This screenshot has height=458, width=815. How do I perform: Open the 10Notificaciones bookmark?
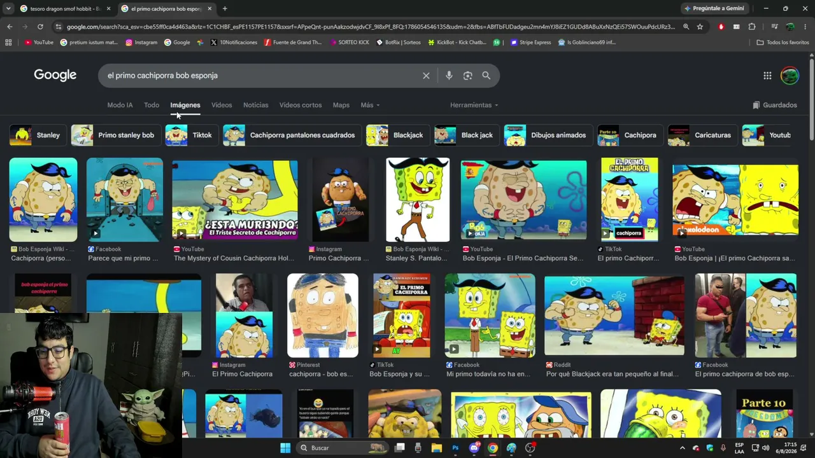(234, 43)
